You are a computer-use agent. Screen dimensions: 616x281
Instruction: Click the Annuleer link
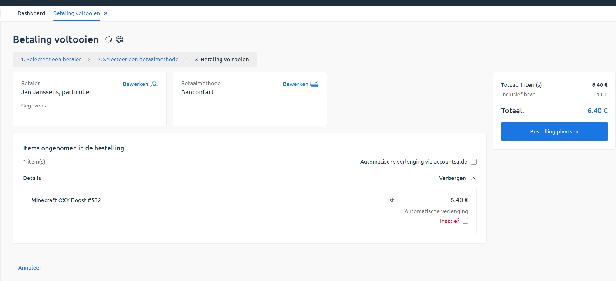(x=30, y=268)
